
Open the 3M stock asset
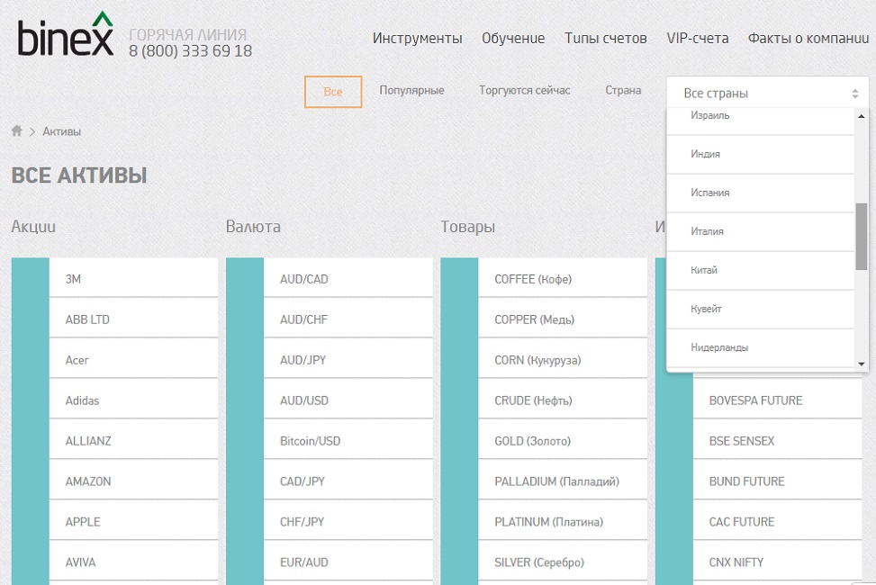[133, 277]
